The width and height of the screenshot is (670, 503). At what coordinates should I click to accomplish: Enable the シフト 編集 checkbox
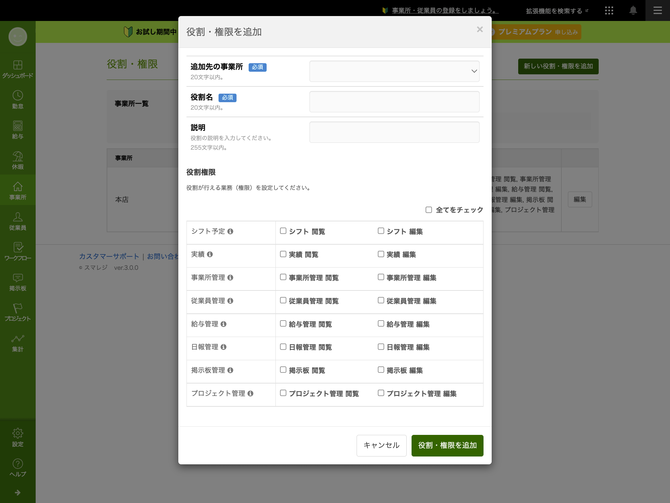381,231
